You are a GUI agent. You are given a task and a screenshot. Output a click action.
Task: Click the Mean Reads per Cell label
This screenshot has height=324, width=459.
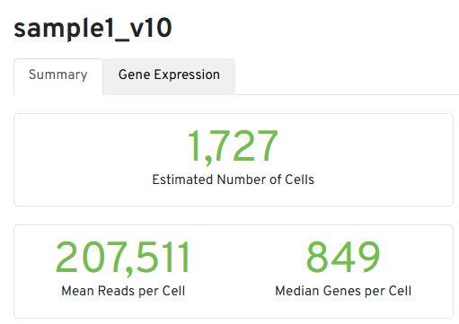[123, 291]
